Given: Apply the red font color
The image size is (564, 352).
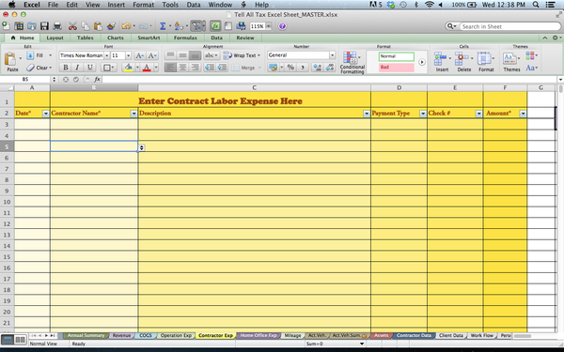Looking at the screenshot, I should (x=147, y=68).
